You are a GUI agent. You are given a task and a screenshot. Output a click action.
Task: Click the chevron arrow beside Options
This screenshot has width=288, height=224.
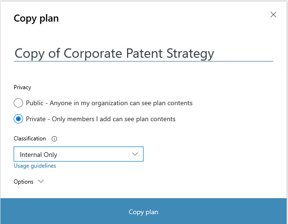click(x=40, y=182)
